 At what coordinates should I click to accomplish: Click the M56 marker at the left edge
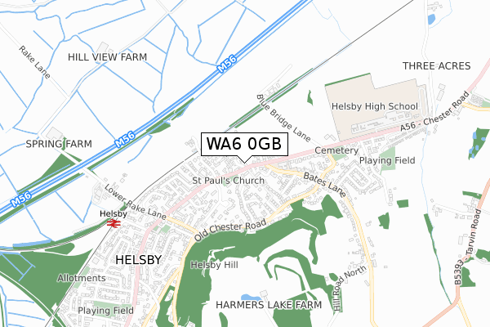21,199
